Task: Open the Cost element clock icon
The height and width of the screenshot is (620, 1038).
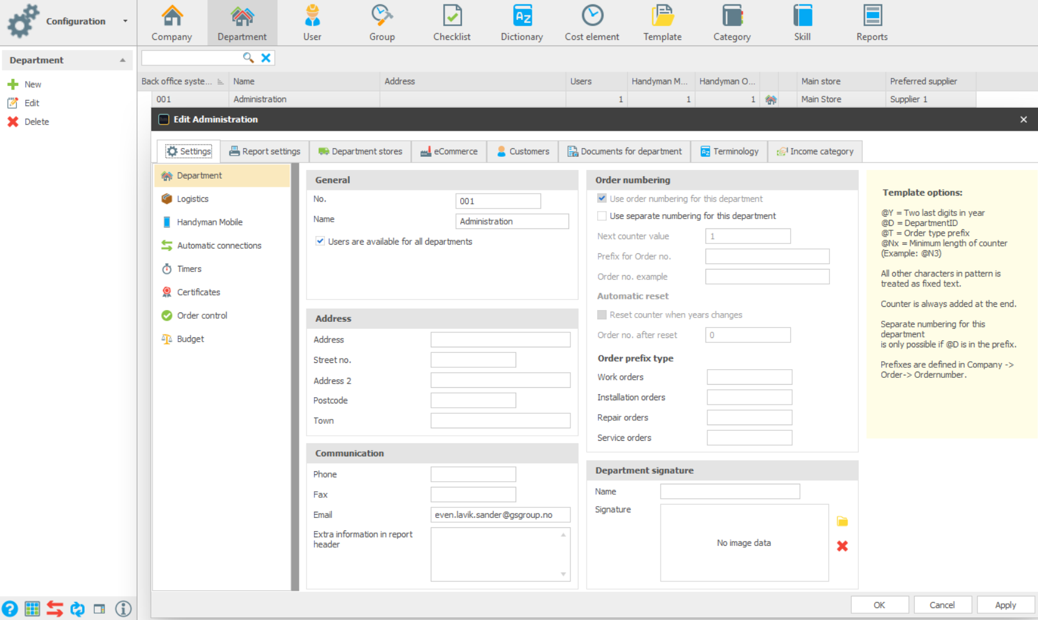Action: click(x=592, y=16)
